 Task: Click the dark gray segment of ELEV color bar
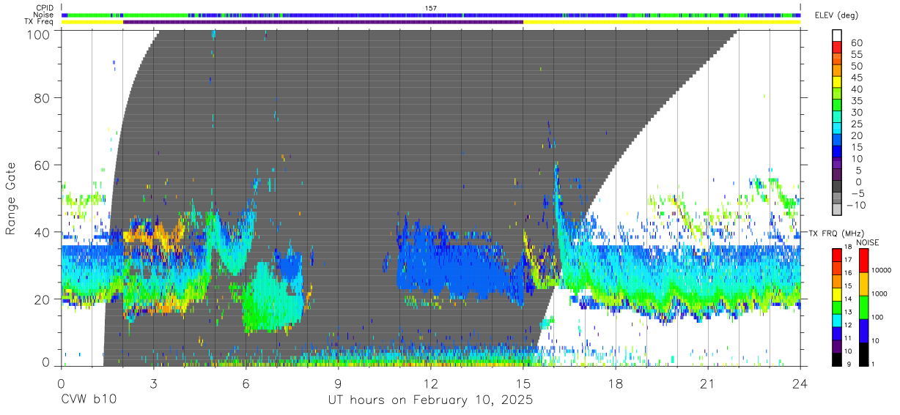tap(836, 187)
